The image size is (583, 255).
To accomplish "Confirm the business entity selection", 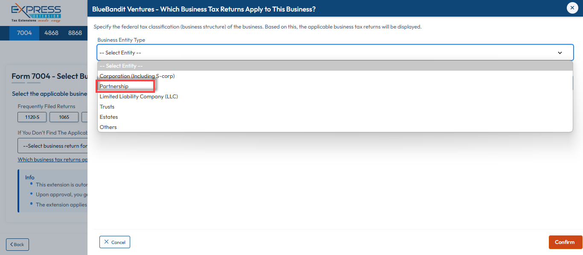I will click(565, 242).
